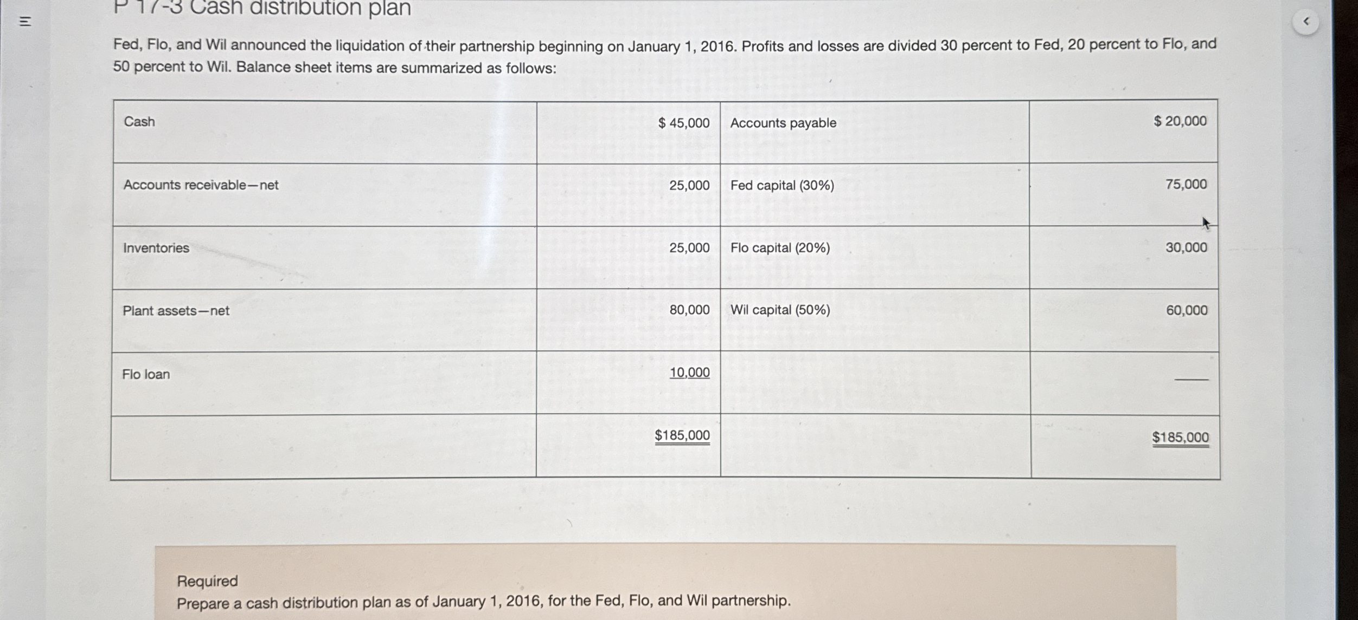The image size is (1358, 620).
Task: Click the Flo capital (20%) cell
Action: point(779,247)
